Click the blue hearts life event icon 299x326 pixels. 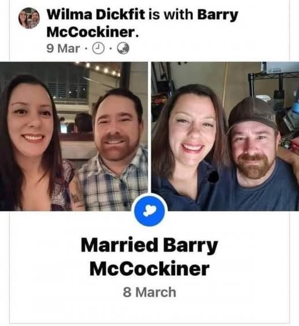(149, 211)
